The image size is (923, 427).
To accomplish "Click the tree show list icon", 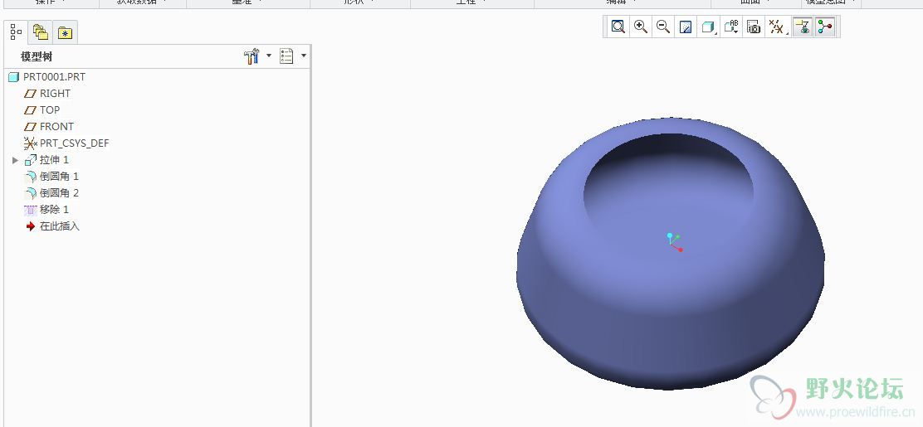I will click(286, 56).
